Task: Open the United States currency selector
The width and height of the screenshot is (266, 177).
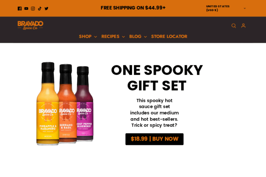Action: [226, 8]
